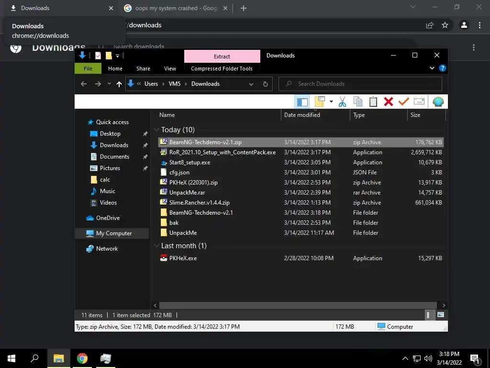
Task: Open the Customize Quick Access Toolbar dropdown
Action: click(x=118, y=56)
